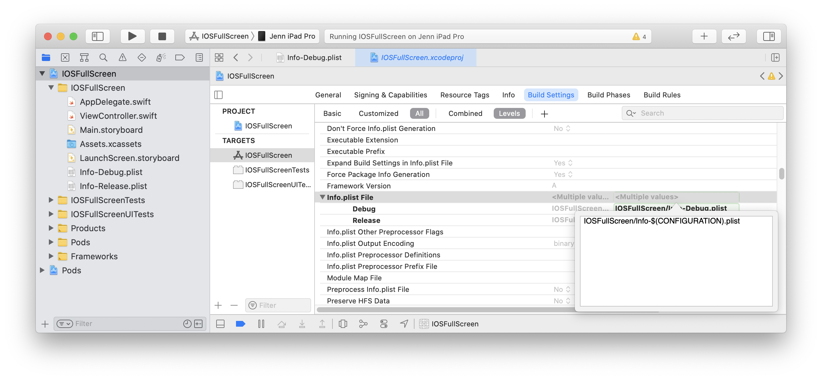The width and height of the screenshot is (822, 380).
Task: Toggle the left navigator sidebar visibility
Action: click(x=97, y=36)
